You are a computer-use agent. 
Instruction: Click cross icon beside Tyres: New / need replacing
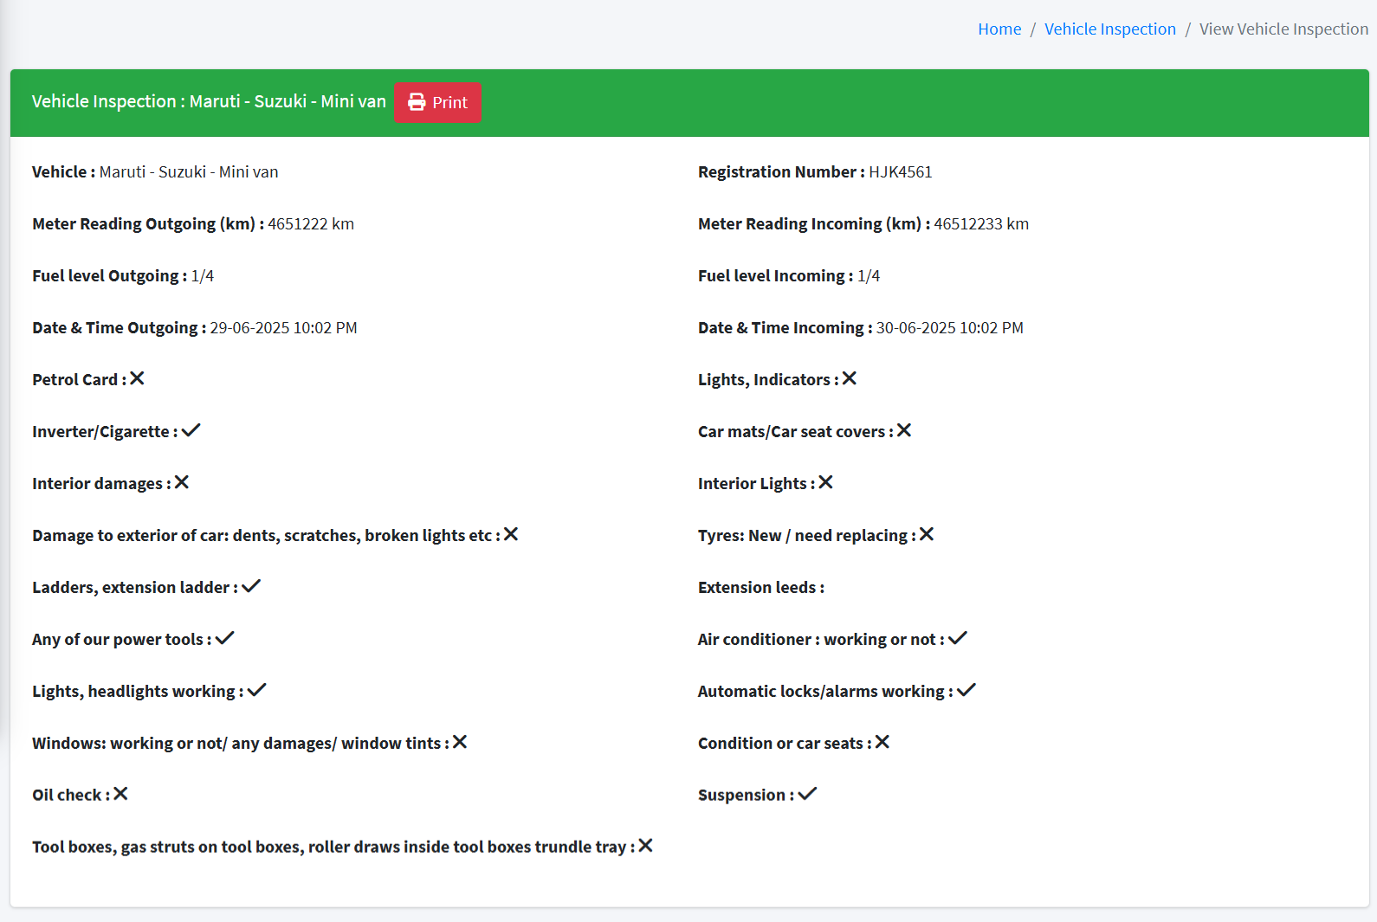click(x=927, y=534)
